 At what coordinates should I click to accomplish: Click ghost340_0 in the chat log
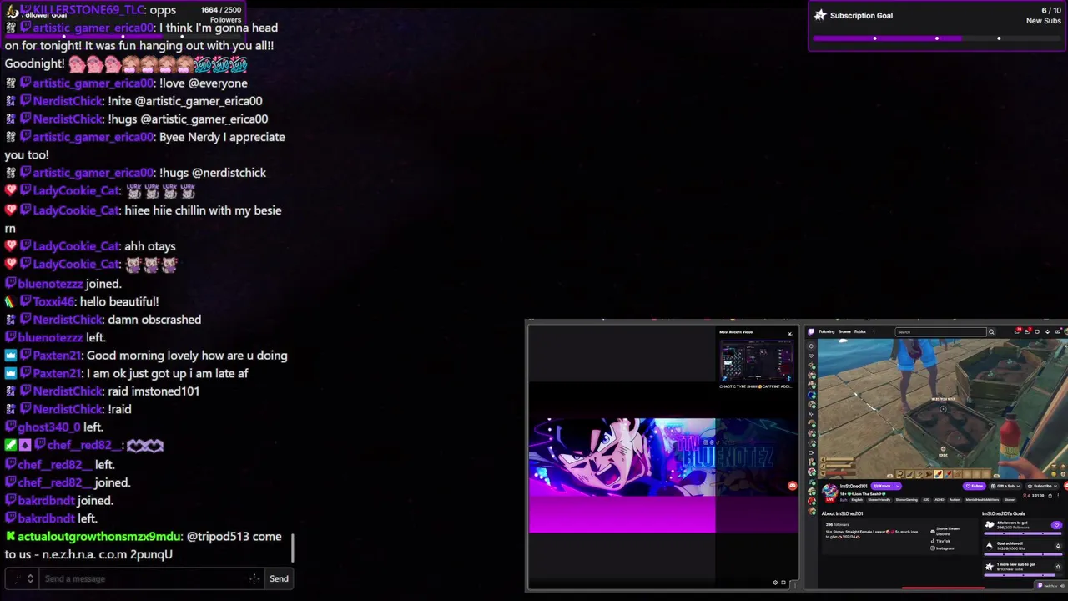48,427
